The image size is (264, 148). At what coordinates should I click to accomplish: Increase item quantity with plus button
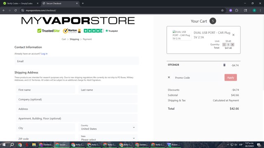(x=233, y=44)
